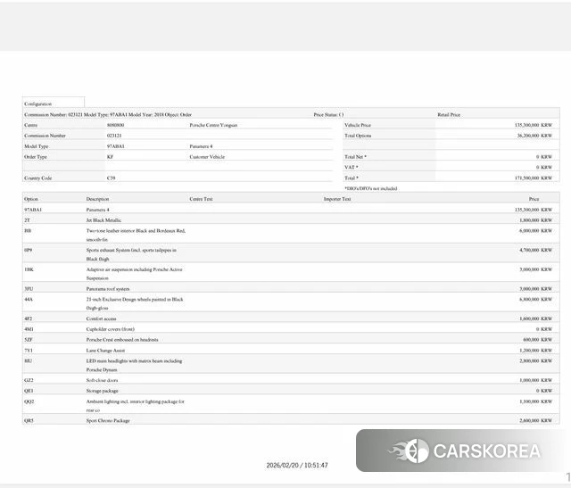
Task: Click option code 97ABA1 in options table
Action: tap(33, 210)
